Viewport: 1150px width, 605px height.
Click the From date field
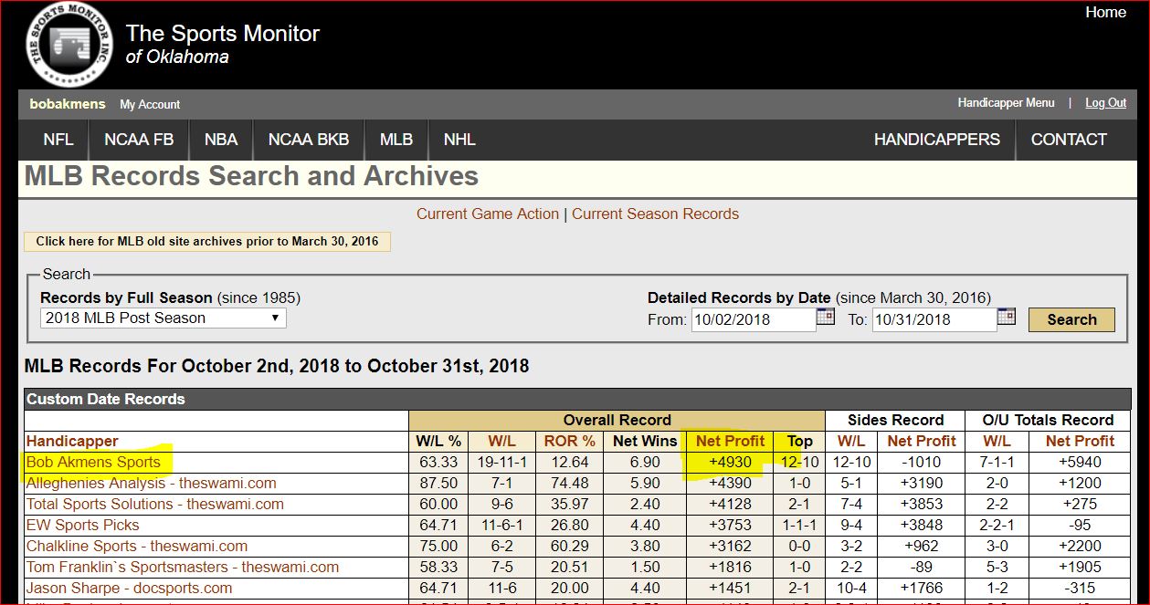click(x=753, y=319)
